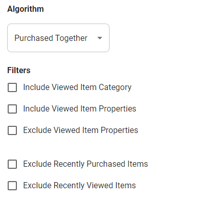The width and height of the screenshot is (217, 200).
Task: Click the 'Include Viewed Item Properties' label text
Action: [80, 109]
